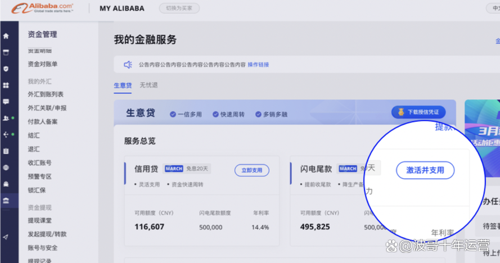500x263 pixels.
Task: Click the bell-shaped service icon in sidebar
Action: [6, 184]
